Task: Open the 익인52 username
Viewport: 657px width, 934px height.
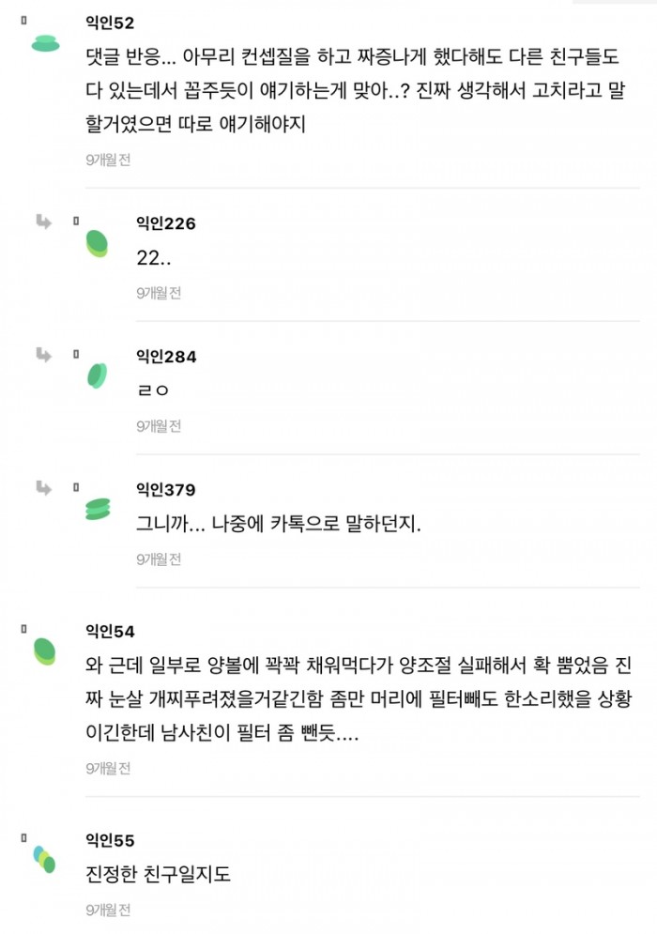Action: click(x=110, y=23)
